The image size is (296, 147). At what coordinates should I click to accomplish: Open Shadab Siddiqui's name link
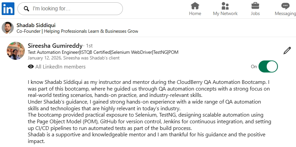click(36, 25)
